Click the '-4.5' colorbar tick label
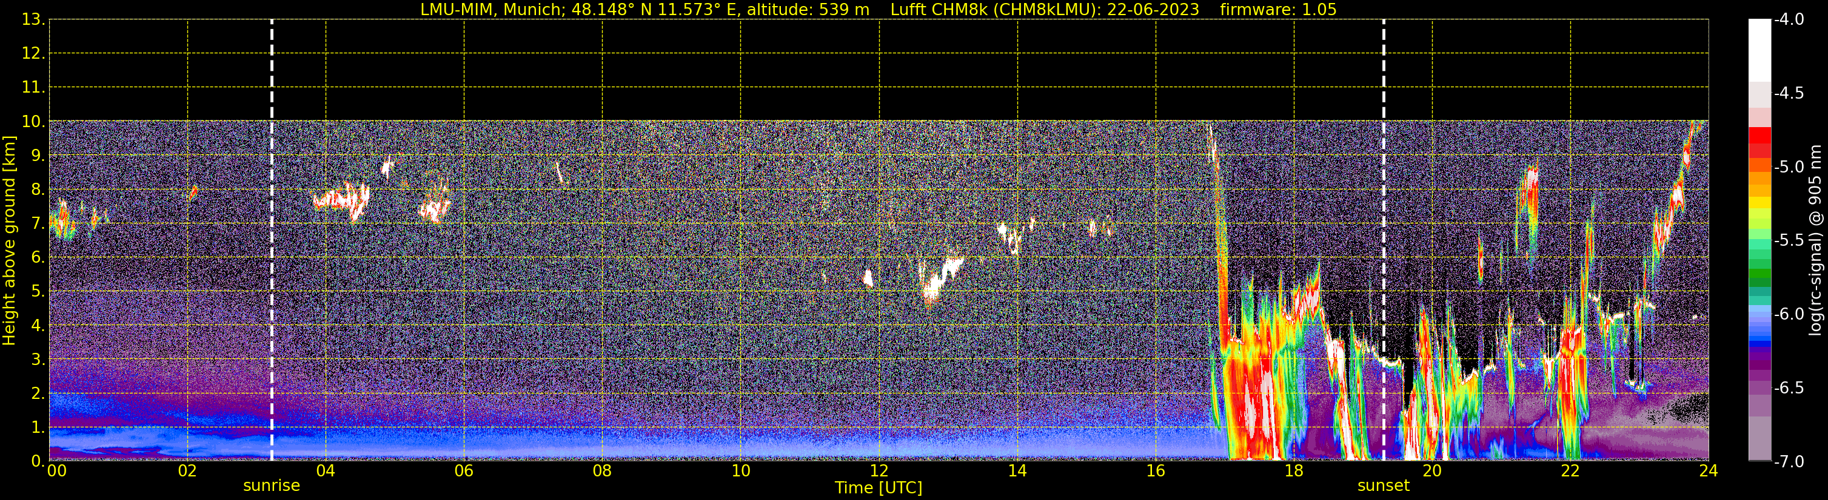The image size is (1828, 500). (1788, 93)
